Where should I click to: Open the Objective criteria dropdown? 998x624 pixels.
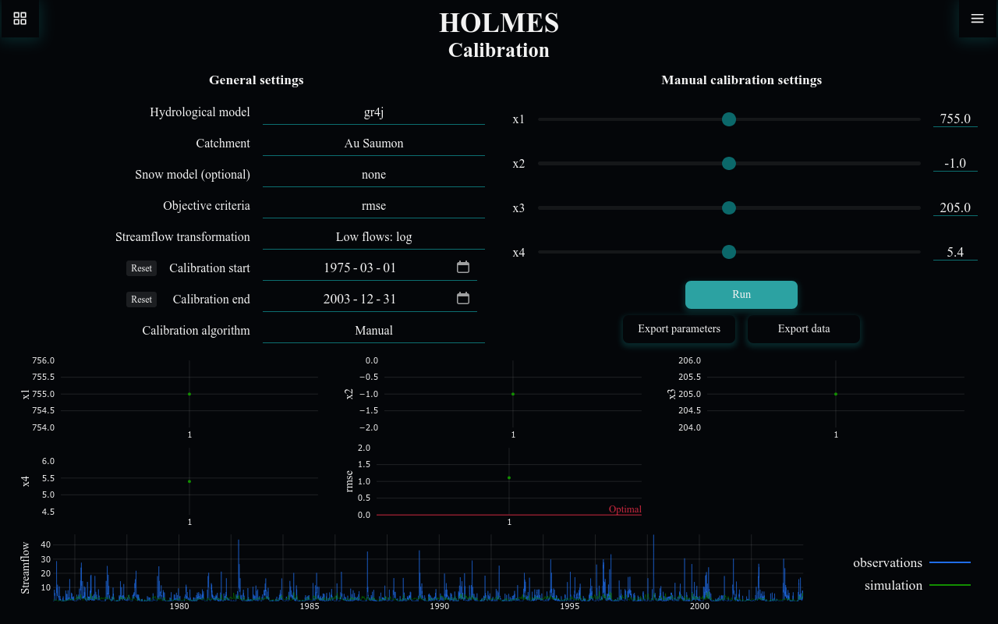click(x=373, y=206)
